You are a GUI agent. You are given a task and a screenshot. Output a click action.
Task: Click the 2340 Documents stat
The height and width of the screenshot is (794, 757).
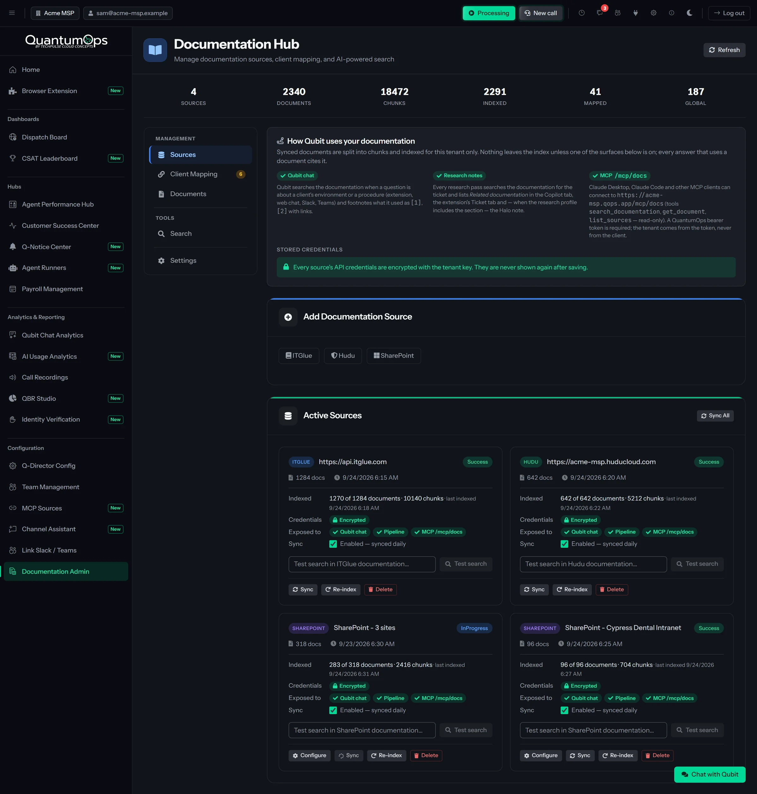[x=294, y=96]
